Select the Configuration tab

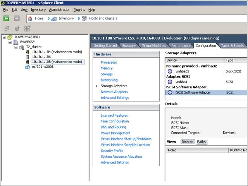pyautogui.click(x=206, y=46)
